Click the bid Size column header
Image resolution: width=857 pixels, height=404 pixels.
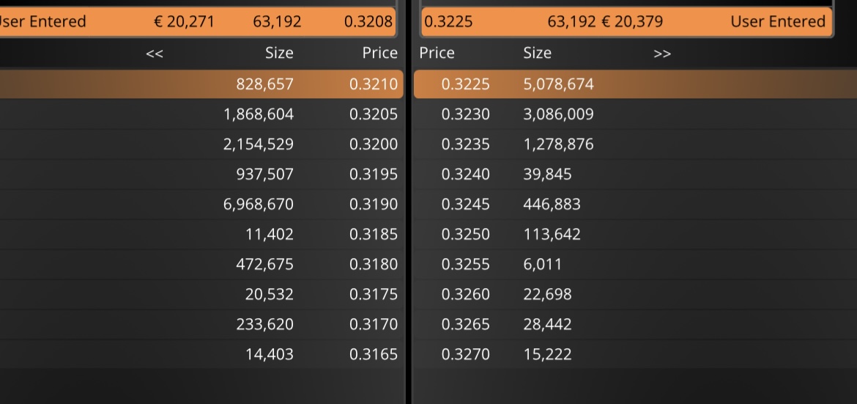point(279,53)
